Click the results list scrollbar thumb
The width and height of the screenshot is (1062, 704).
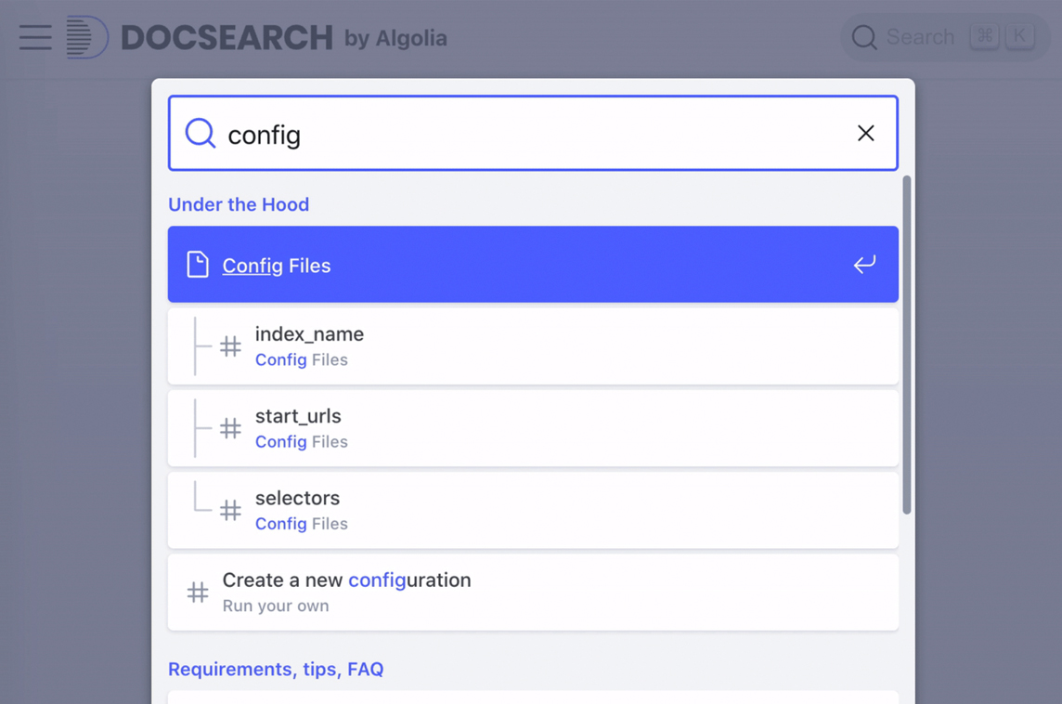pos(907,345)
